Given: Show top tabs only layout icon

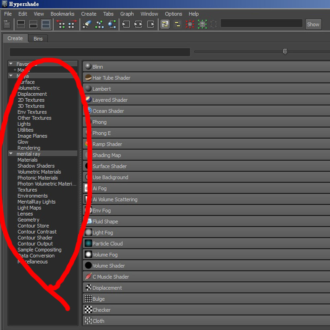Looking at the screenshot, I should coord(21,24).
